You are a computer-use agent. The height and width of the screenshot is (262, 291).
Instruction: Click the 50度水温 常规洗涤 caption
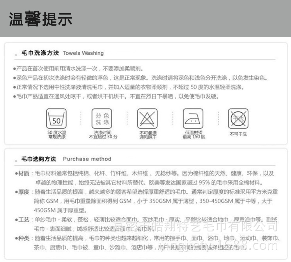(x=57, y=134)
